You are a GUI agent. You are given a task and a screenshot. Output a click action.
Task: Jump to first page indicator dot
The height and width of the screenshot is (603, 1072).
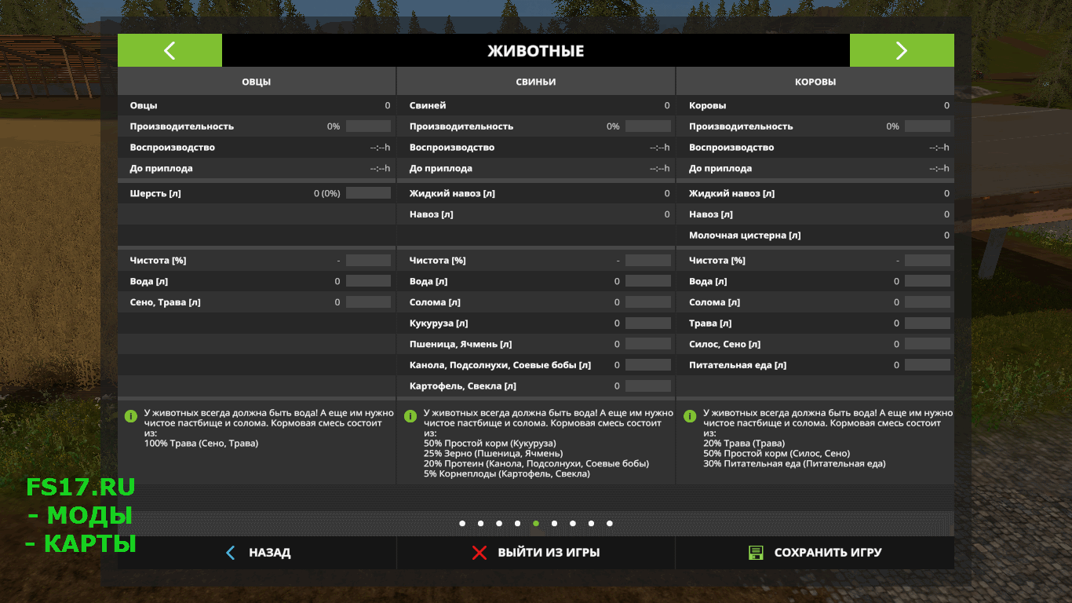coord(462,523)
